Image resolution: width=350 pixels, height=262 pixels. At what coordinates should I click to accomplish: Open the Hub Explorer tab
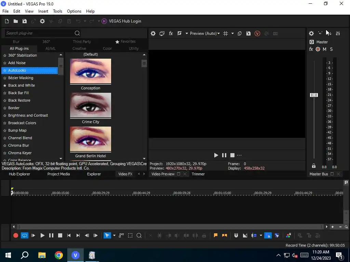coord(19,174)
